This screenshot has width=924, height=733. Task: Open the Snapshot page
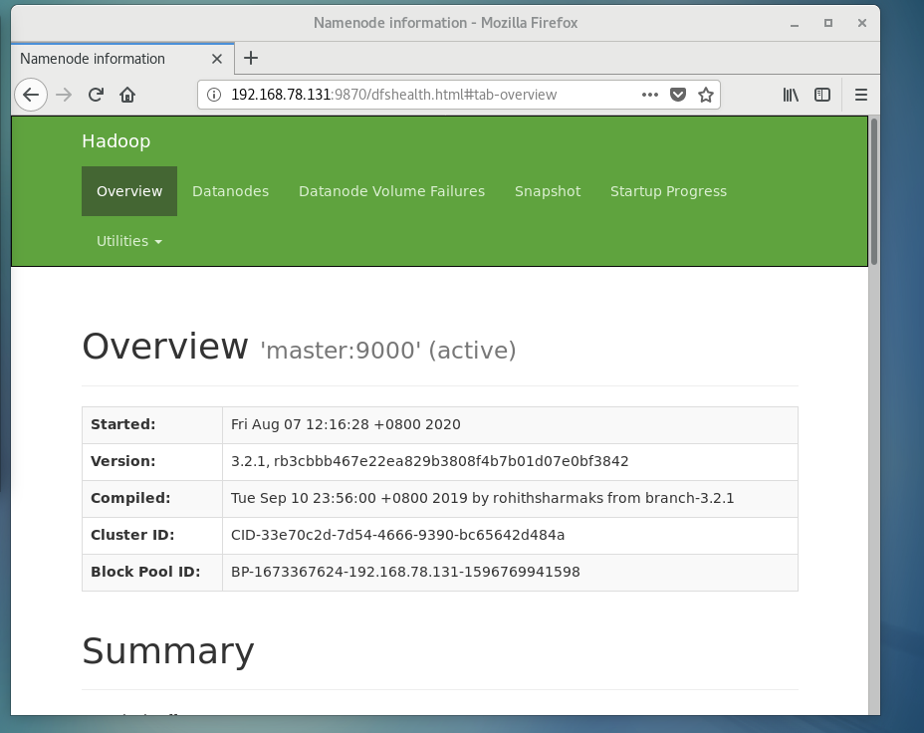(x=548, y=191)
